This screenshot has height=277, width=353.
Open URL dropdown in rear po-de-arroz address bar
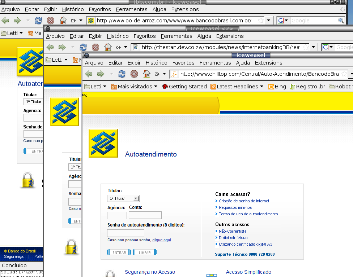(x=269, y=21)
